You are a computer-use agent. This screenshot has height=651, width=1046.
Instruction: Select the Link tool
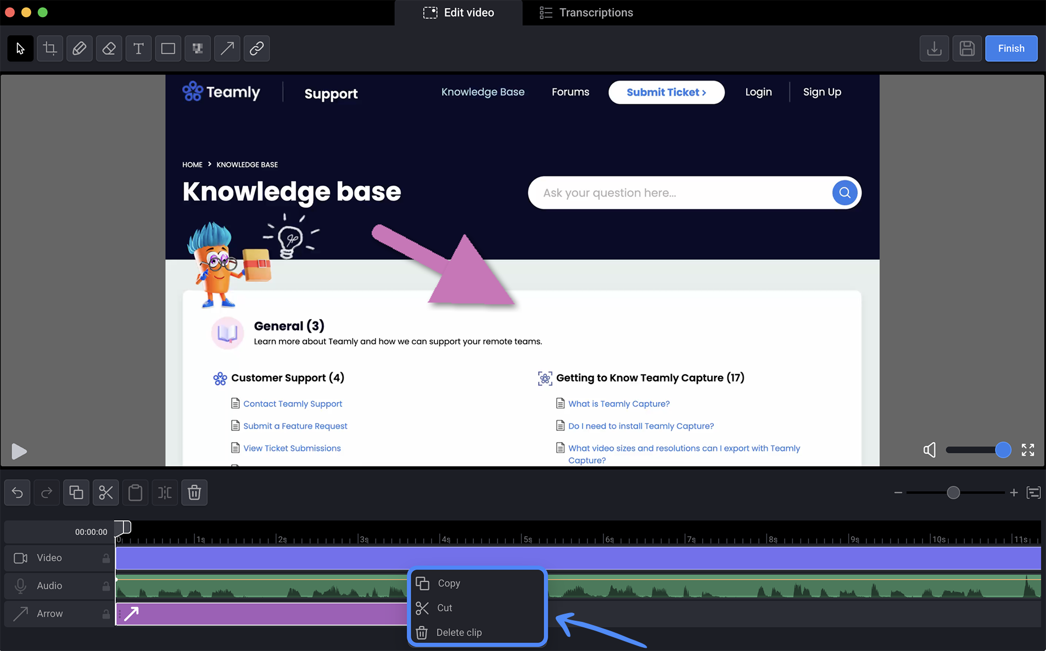coord(256,48)
